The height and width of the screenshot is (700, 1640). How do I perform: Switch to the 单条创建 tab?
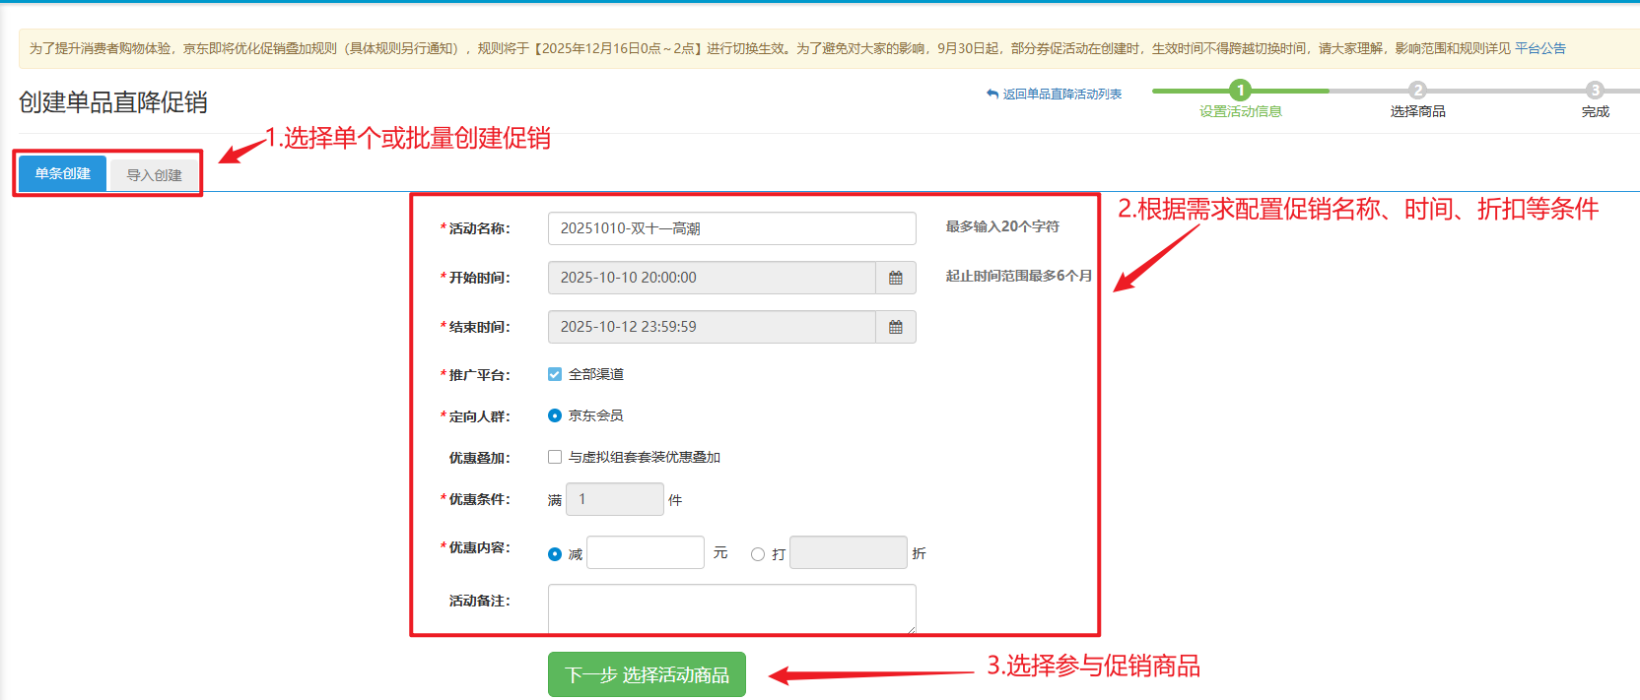63,174
